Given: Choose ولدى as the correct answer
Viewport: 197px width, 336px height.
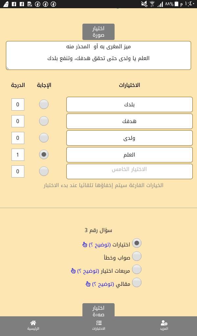Looking at the screenshot, I should pos(44,138).
